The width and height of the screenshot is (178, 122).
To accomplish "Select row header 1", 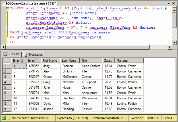I will click(x=7, y=66).
